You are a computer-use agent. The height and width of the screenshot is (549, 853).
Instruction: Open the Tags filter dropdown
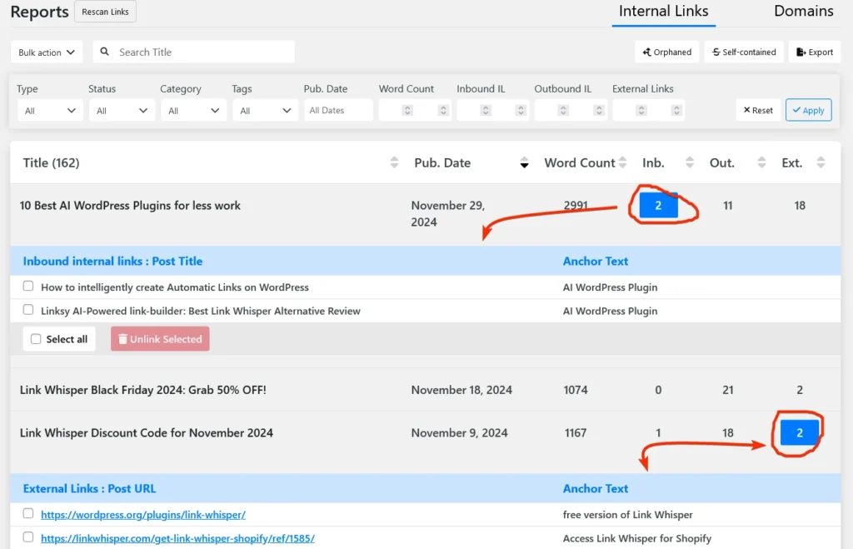[265, 111]
